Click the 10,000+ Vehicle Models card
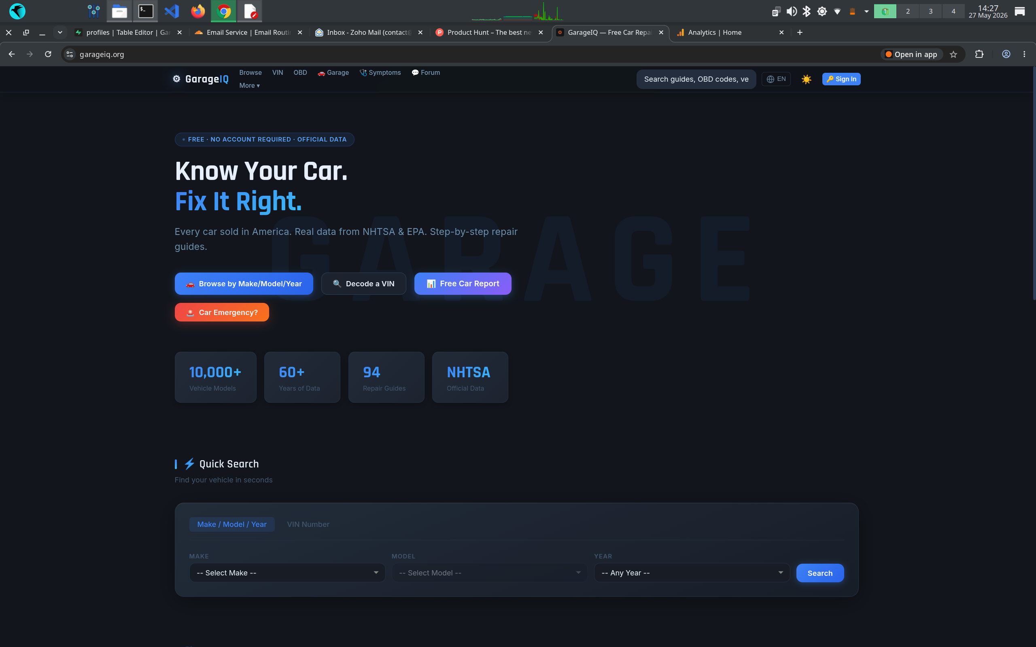Viewport: 1036px width, 647px height. click(215, 377)
